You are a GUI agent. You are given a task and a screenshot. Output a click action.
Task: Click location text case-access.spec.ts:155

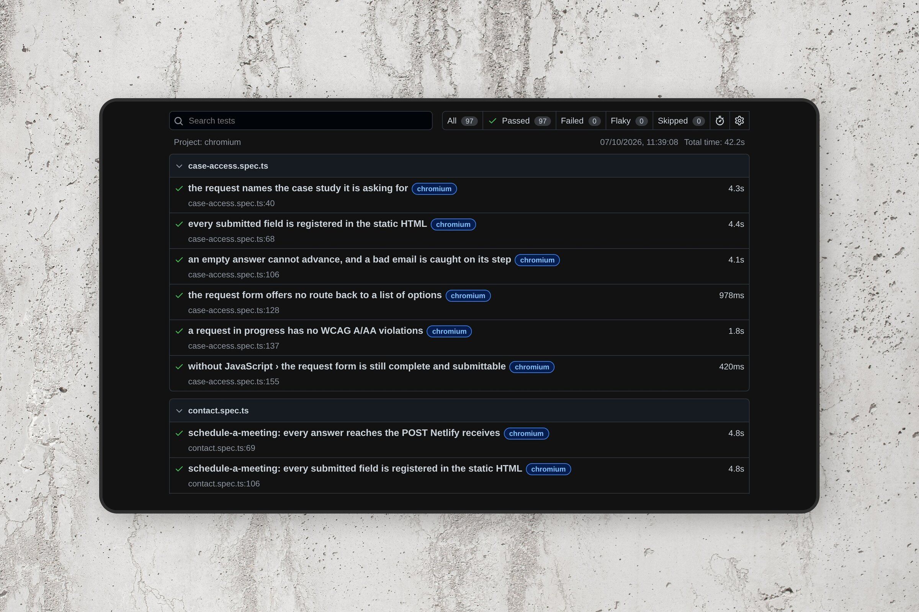(234, 382)
